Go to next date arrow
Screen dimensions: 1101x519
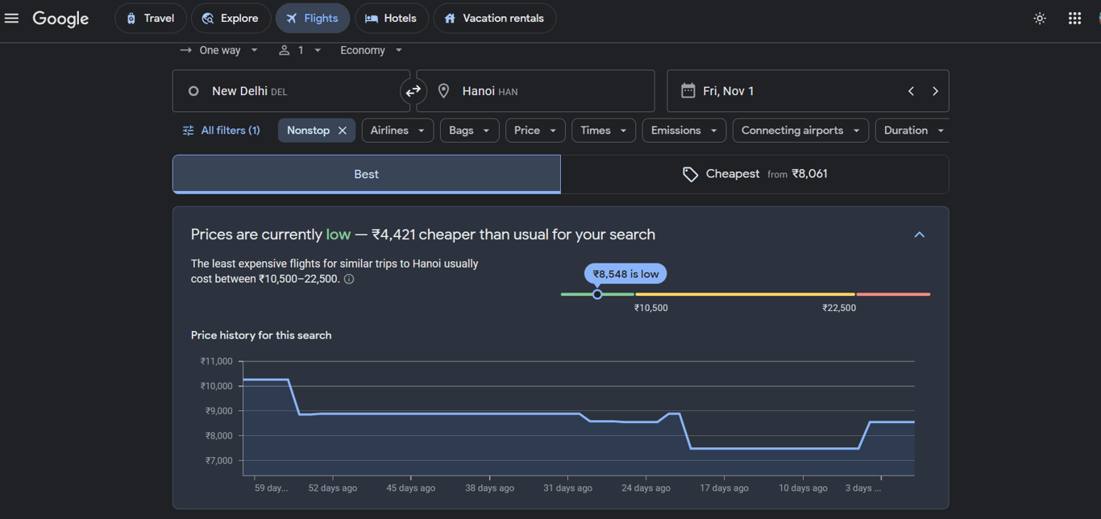(935, 91)
